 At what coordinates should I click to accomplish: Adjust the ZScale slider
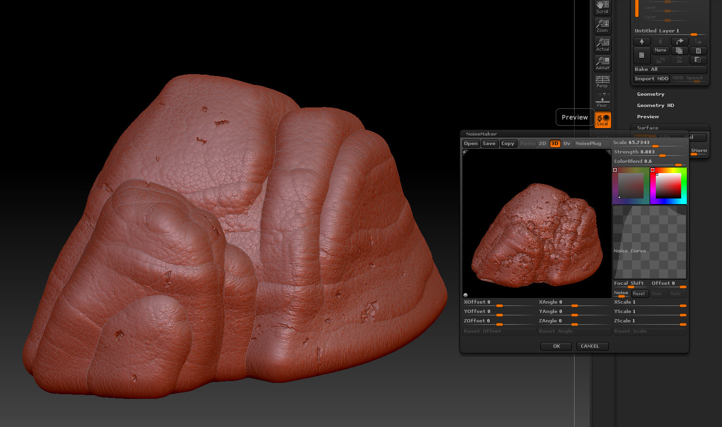click(650, 321)
